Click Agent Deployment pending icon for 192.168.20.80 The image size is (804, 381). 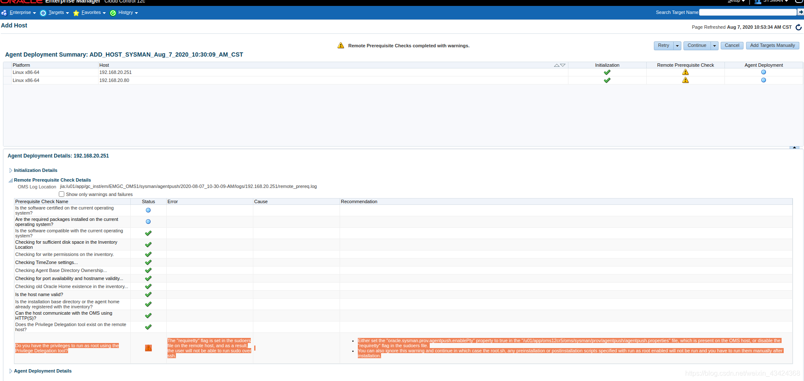pyautogui.click(x=763, y=80)
